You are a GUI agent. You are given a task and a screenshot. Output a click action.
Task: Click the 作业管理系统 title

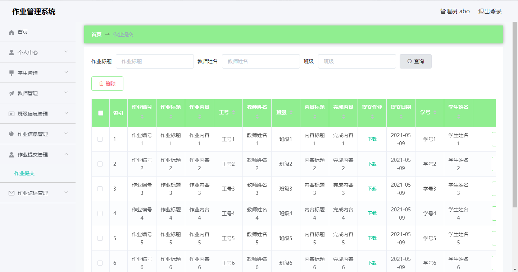pos(34,11)
